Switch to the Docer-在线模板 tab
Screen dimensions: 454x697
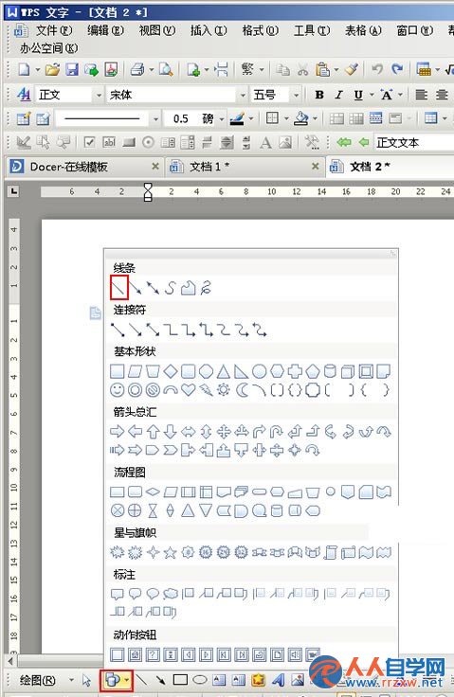click(83, 167)
